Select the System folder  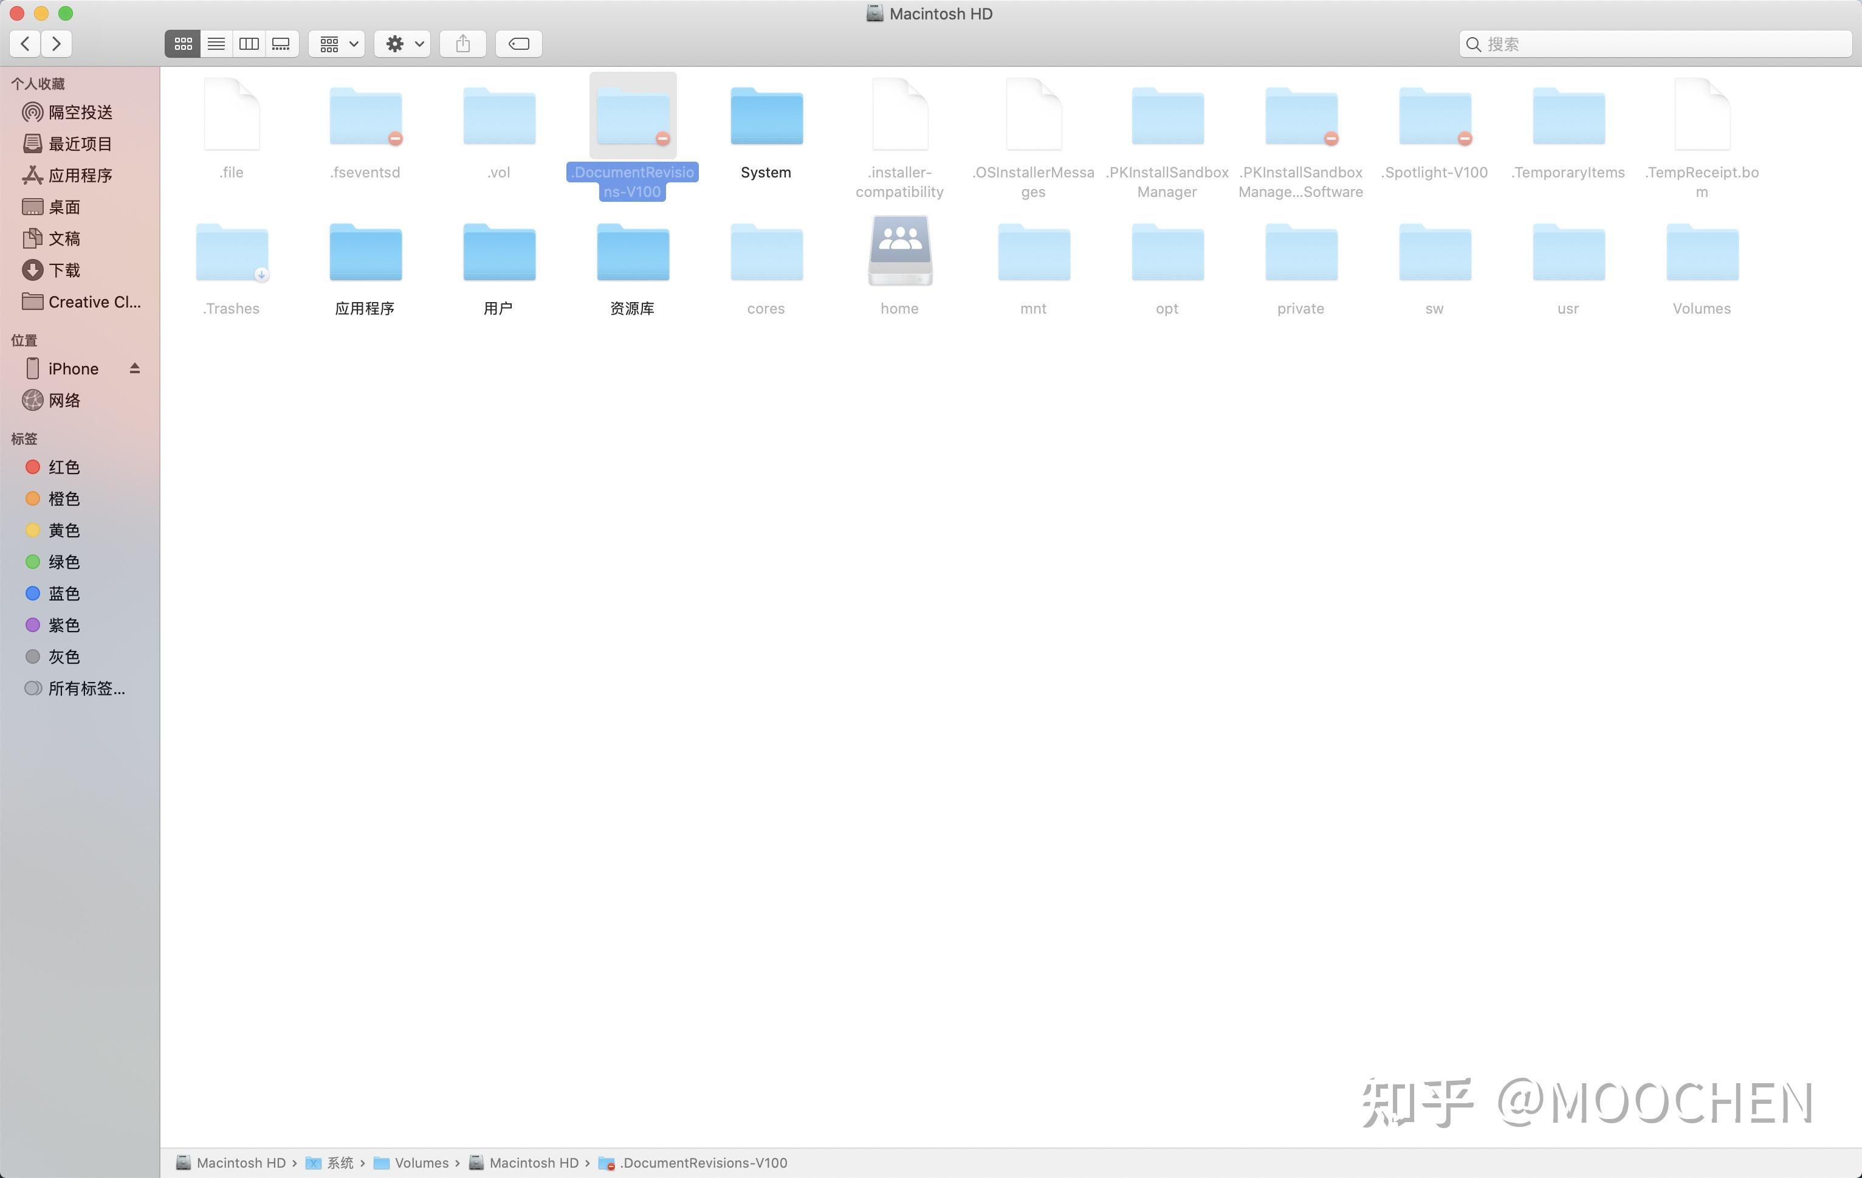click(x=766, y=117)
